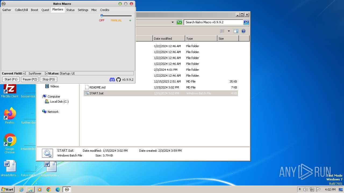Click the README.md file icon
344x193 pixels.
click(87, 87)
